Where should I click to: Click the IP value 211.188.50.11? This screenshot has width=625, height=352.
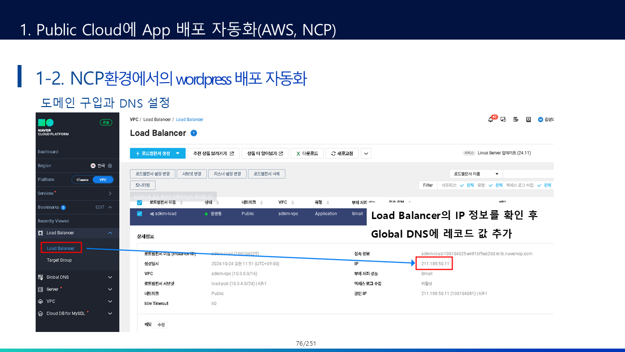click(x=435, y=264)
